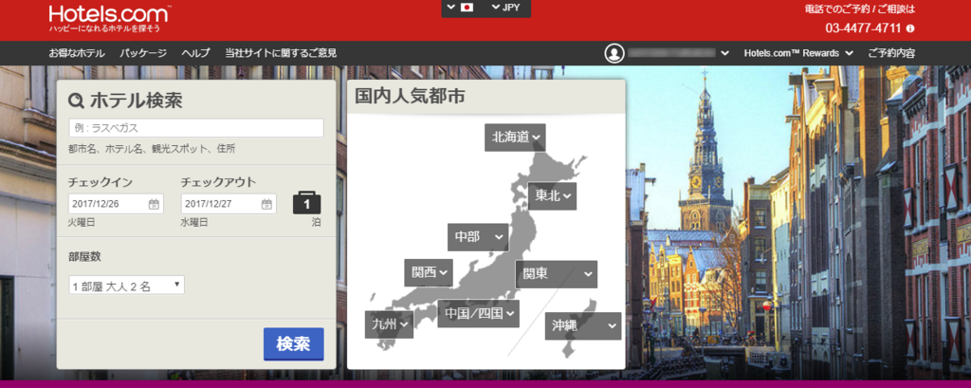
Task: Click the phone number info icon
Action: [910, 28]
